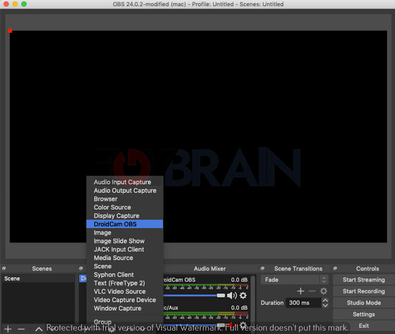Choose Audio Output Capture from menu
The image size is (395, 334).
click(125, 191)
